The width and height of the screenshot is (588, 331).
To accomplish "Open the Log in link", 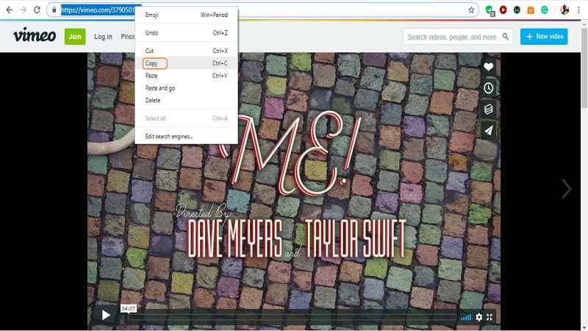I will [103, 36].
